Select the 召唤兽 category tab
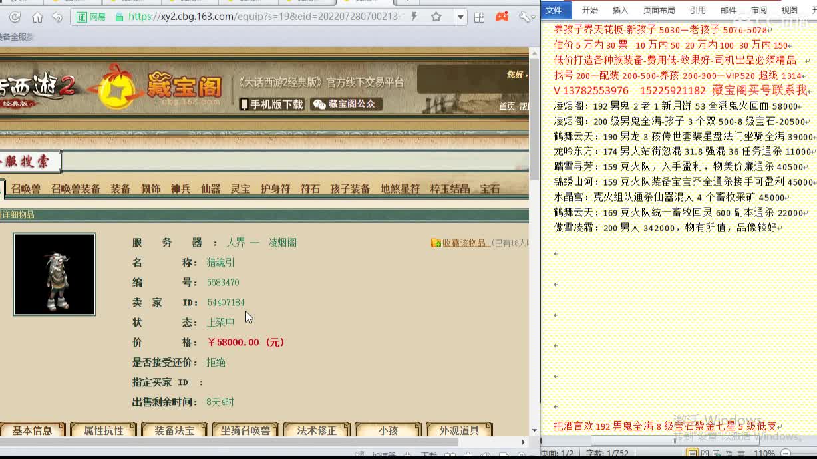 [x=26, y=189]
